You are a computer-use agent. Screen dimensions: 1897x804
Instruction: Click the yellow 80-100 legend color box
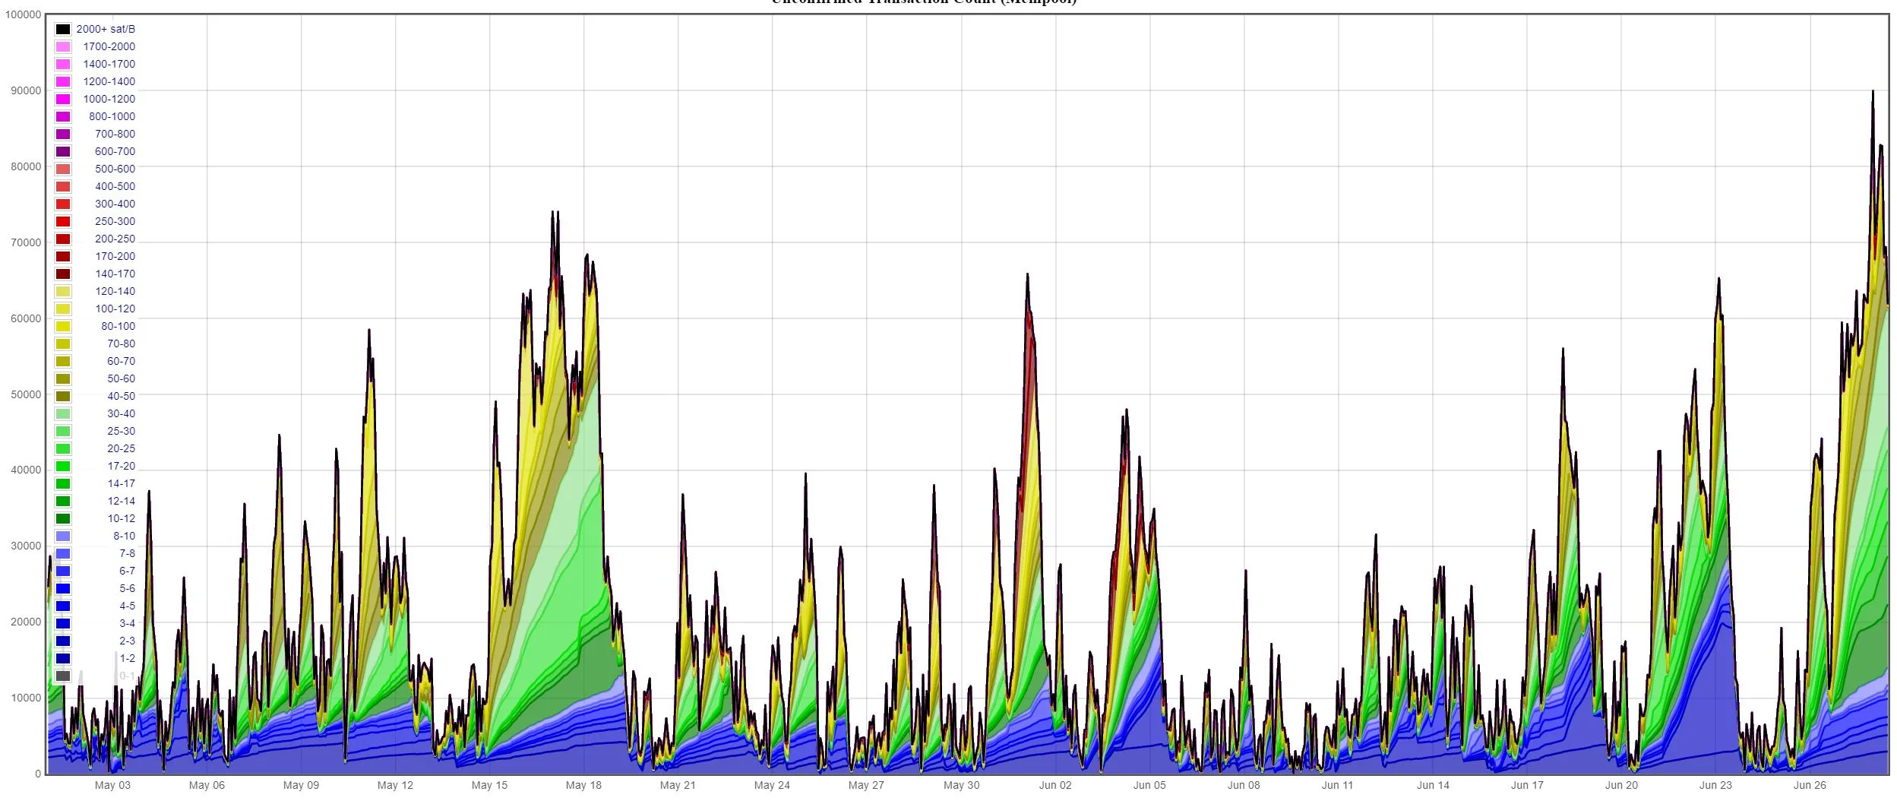tap(63, 327)
